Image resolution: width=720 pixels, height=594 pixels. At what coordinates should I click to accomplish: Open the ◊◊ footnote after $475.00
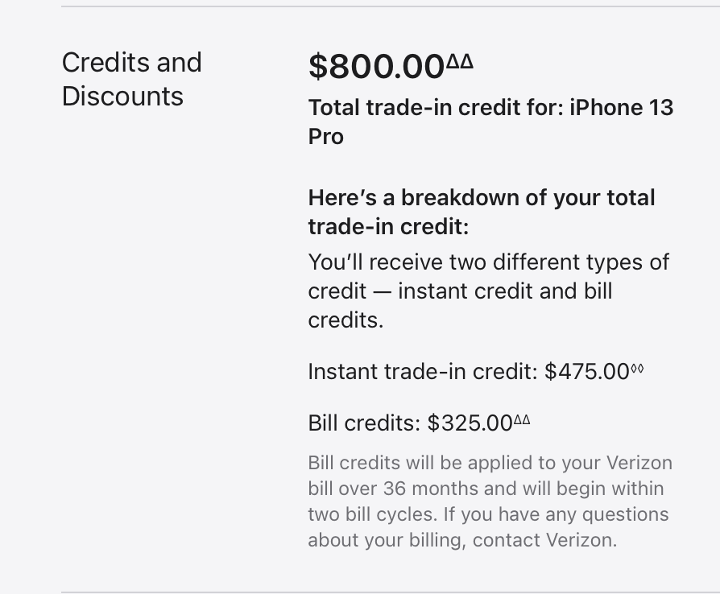(637, 369)
